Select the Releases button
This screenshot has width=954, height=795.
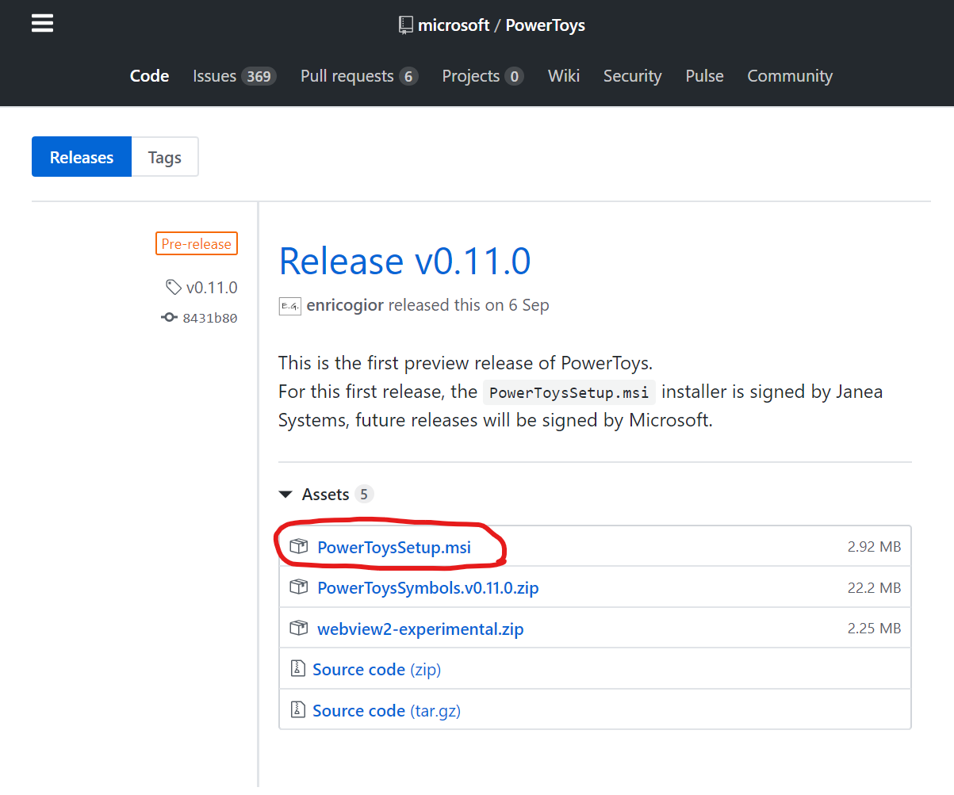coord(82,157)
